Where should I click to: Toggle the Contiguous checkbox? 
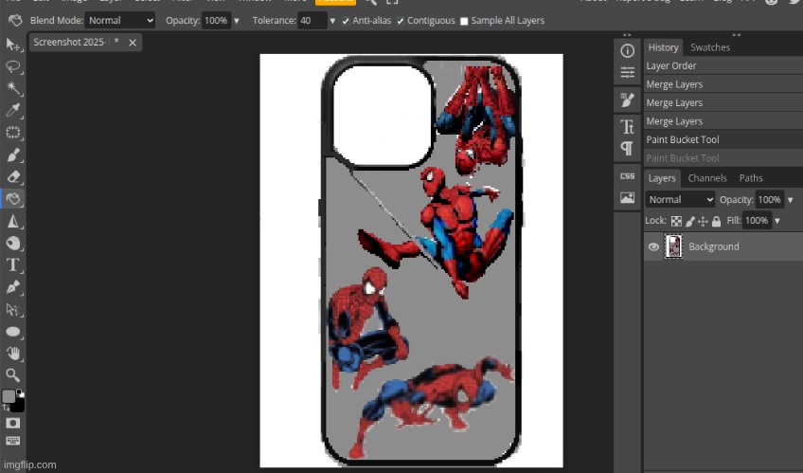pyautogui.click(x=401, y=21)
